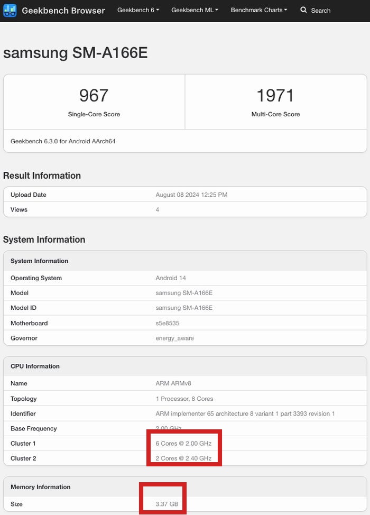Click the 3.37 GB memory size value
This screenshot has width=370, height=515.
tap(168, 504)
